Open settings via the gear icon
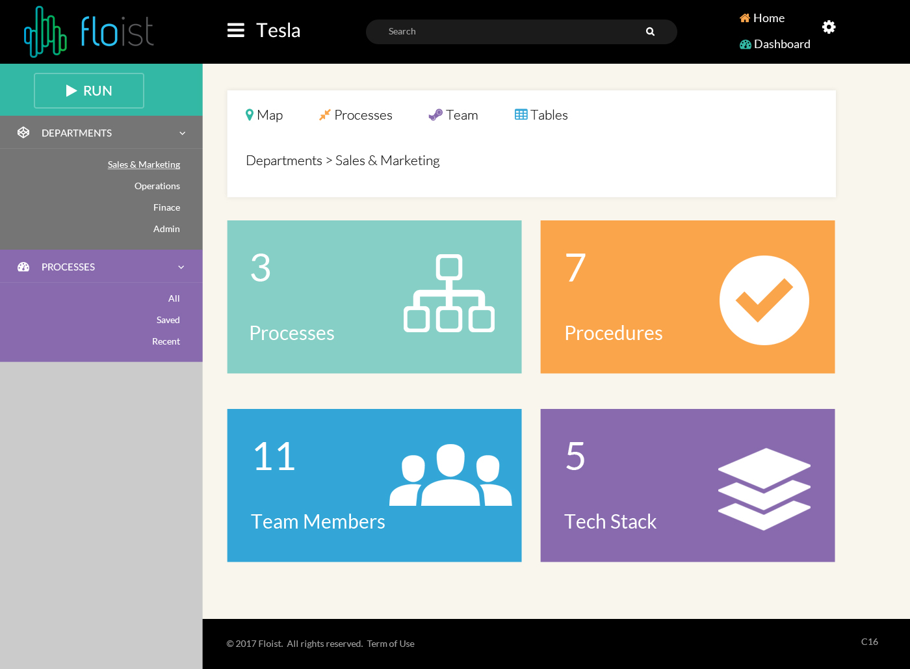910x669 pixels. click(x=828, y=27)
